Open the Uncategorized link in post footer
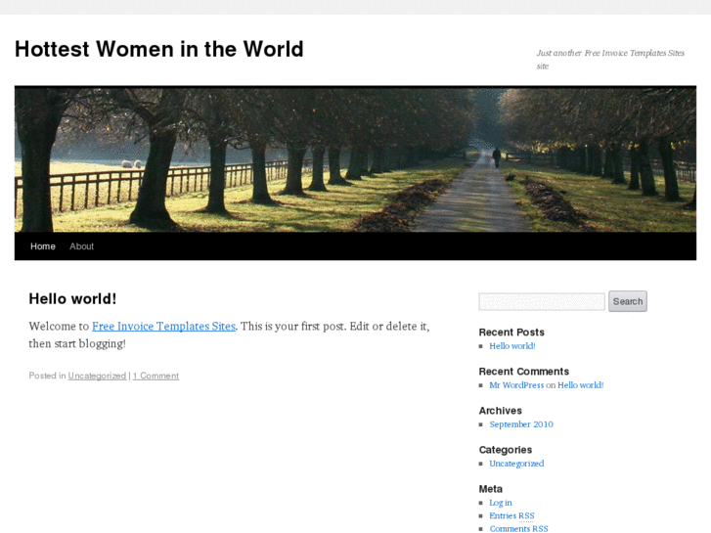The width and height of the screenshot is (711, 533). (97, 376)
